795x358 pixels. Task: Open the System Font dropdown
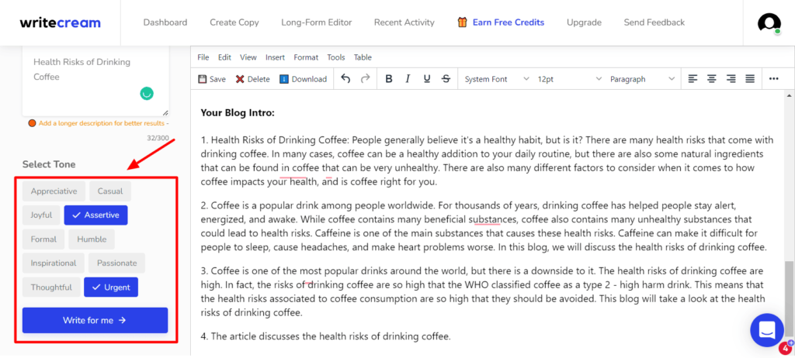496,79
